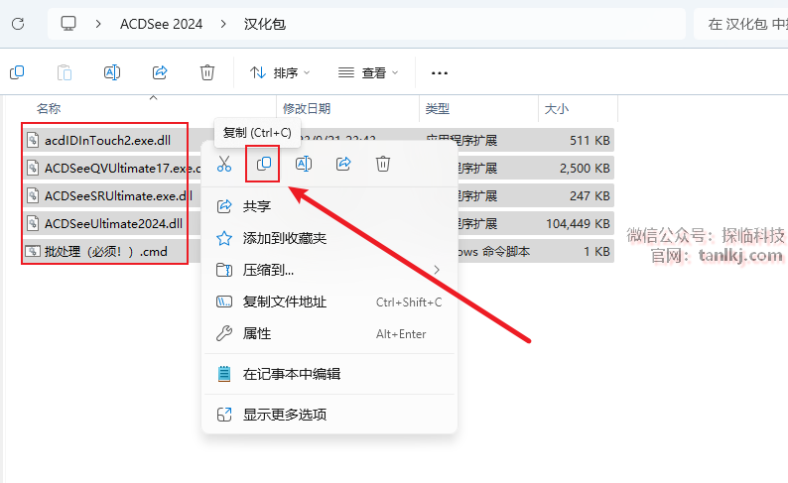This screenshot has height=483, width=788.
Task: Select the 批处理（必须！）.cmd file
Action: [105, 251]
